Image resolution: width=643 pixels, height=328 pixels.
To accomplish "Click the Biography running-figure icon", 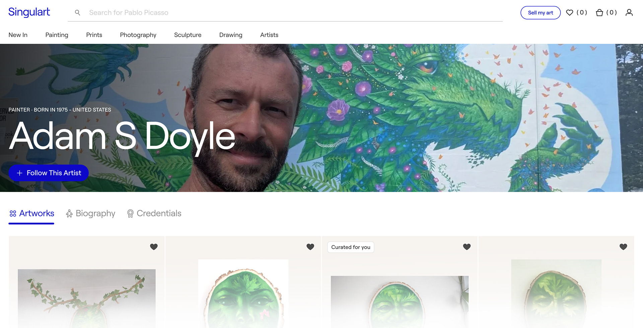I will [69, 213].
